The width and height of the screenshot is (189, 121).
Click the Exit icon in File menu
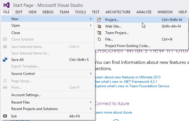click(x=5, y=116)
